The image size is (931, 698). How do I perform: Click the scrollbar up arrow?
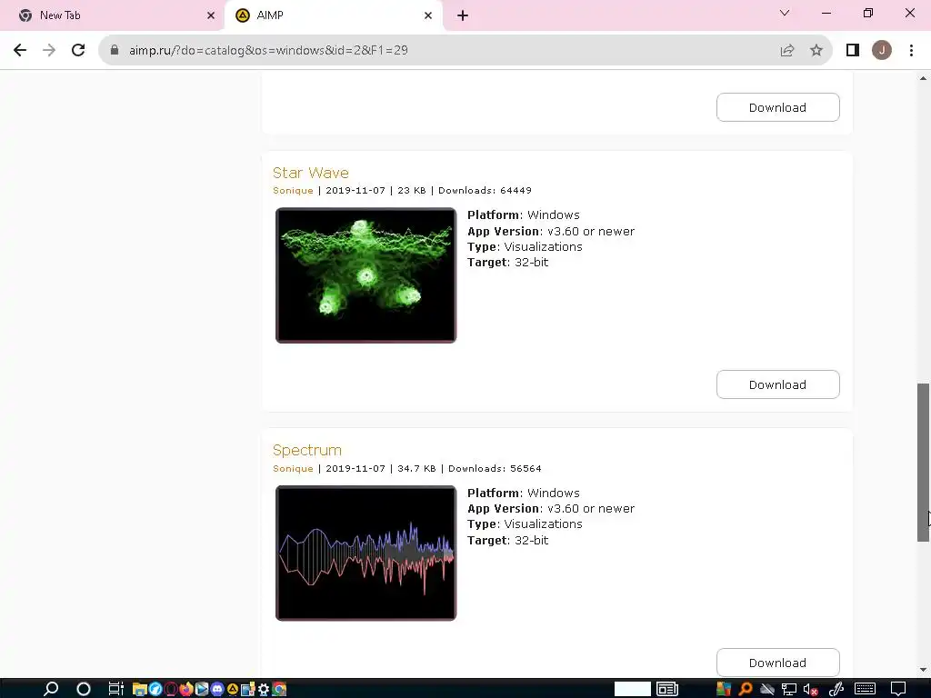(x=923, y=78)
